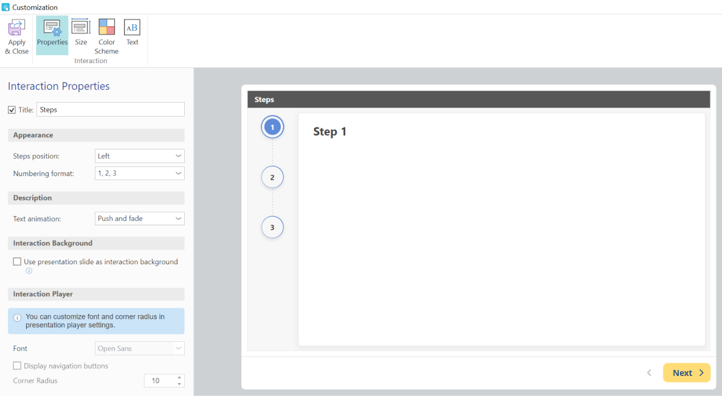Open the Size settings icon
The width and height of the screenshot is (722, 396).
(81, 27)
